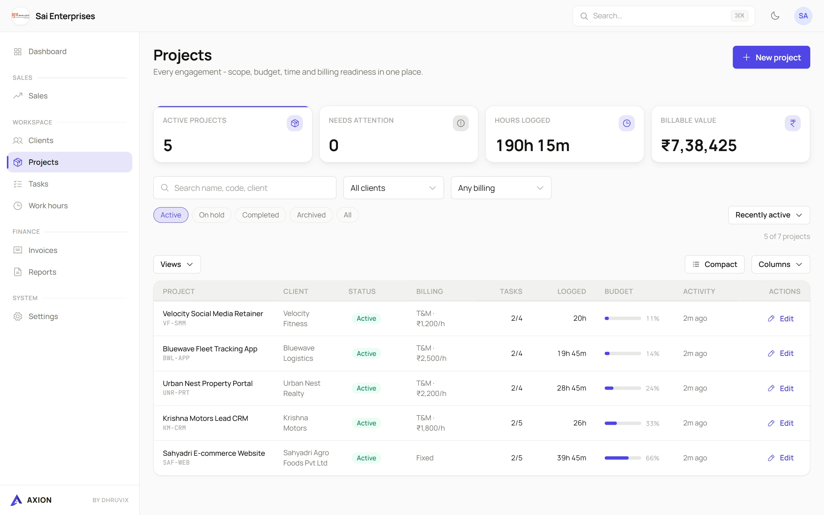Viewport: 824px width, 515px height.
Task: Click the Sales trend icon in sidebar
Action: click(x=18, y=96)
